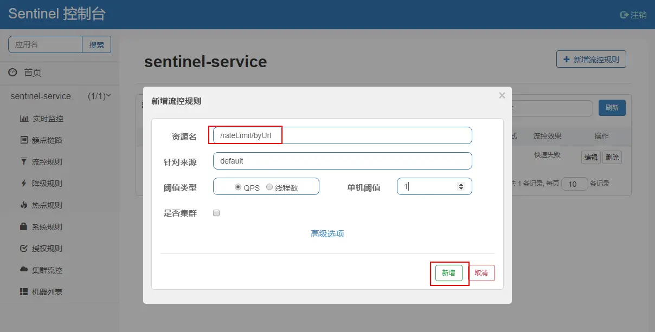Viewport: 655px width, 332px height.
Task: Click the 热点规则 flame icon
Action: 24,205
